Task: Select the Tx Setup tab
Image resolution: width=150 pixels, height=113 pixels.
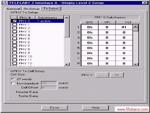Action: [51, 8]
